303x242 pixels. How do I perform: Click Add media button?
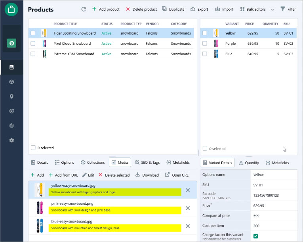click(x=37, y=175)
